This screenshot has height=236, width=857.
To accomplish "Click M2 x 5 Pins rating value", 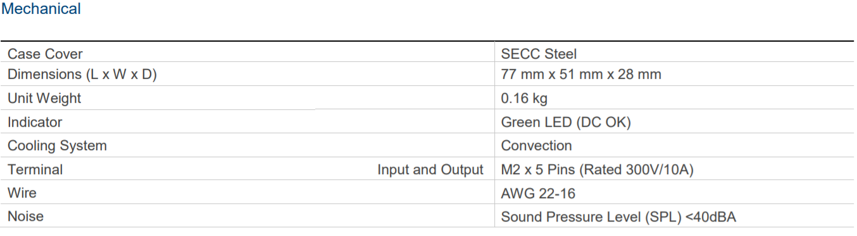I will (x=599, y=170).
